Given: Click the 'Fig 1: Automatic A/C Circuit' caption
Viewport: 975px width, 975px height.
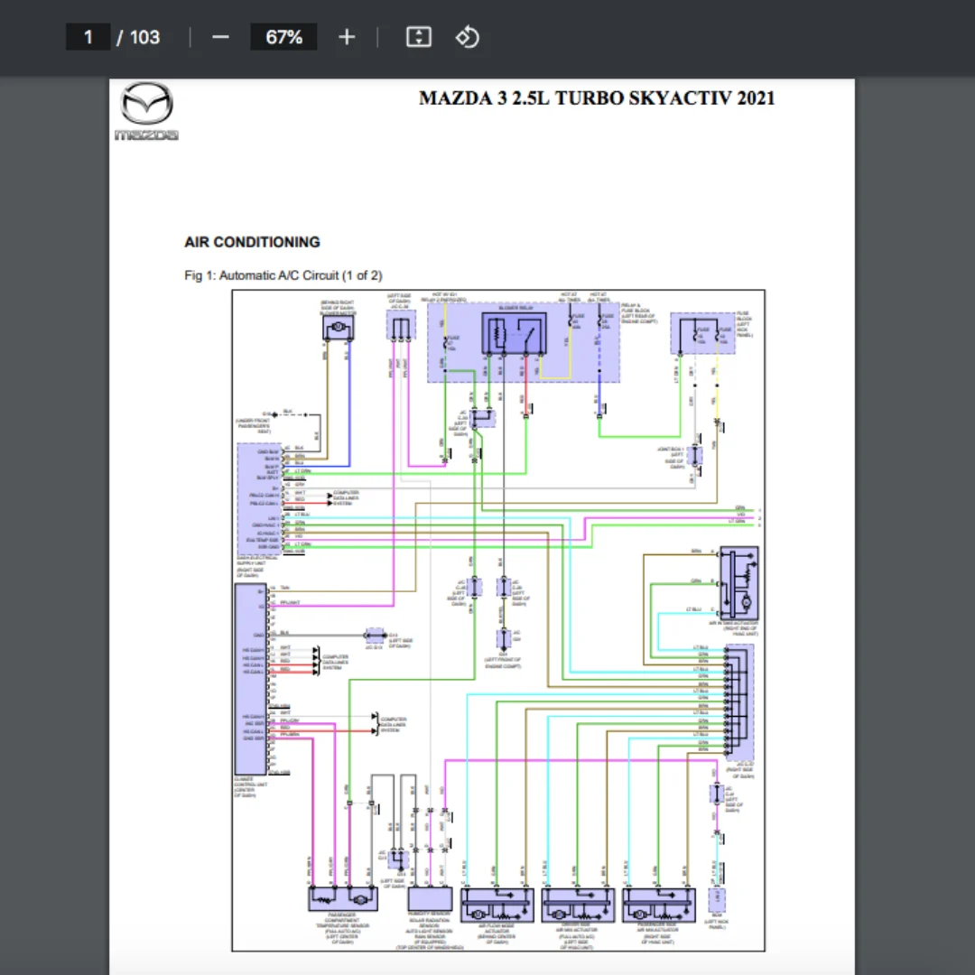Looking at the screenshot, I should [283, 274].
